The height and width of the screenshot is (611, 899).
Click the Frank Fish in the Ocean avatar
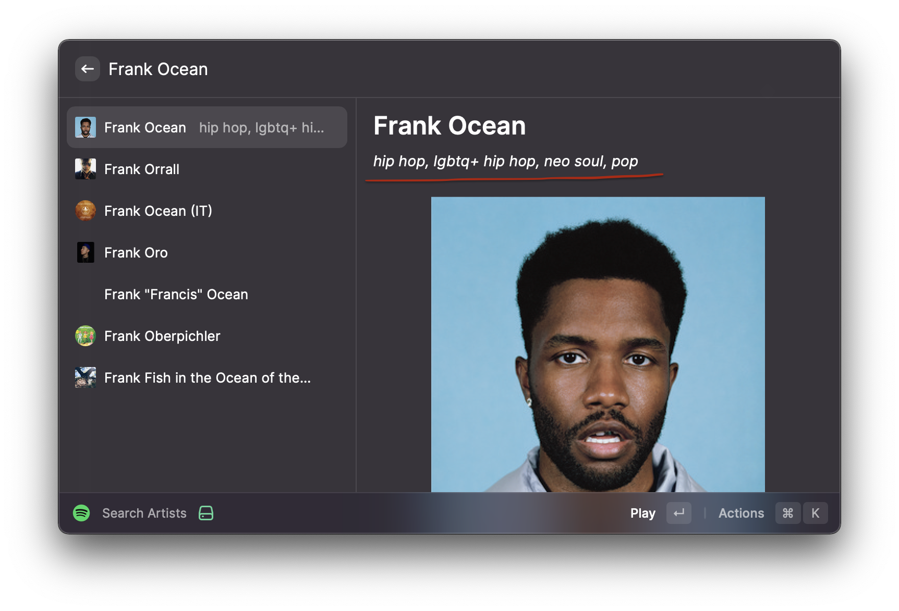pos(86,377)
